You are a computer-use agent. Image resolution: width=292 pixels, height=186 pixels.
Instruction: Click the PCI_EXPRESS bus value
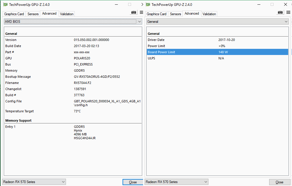point(83,64)
